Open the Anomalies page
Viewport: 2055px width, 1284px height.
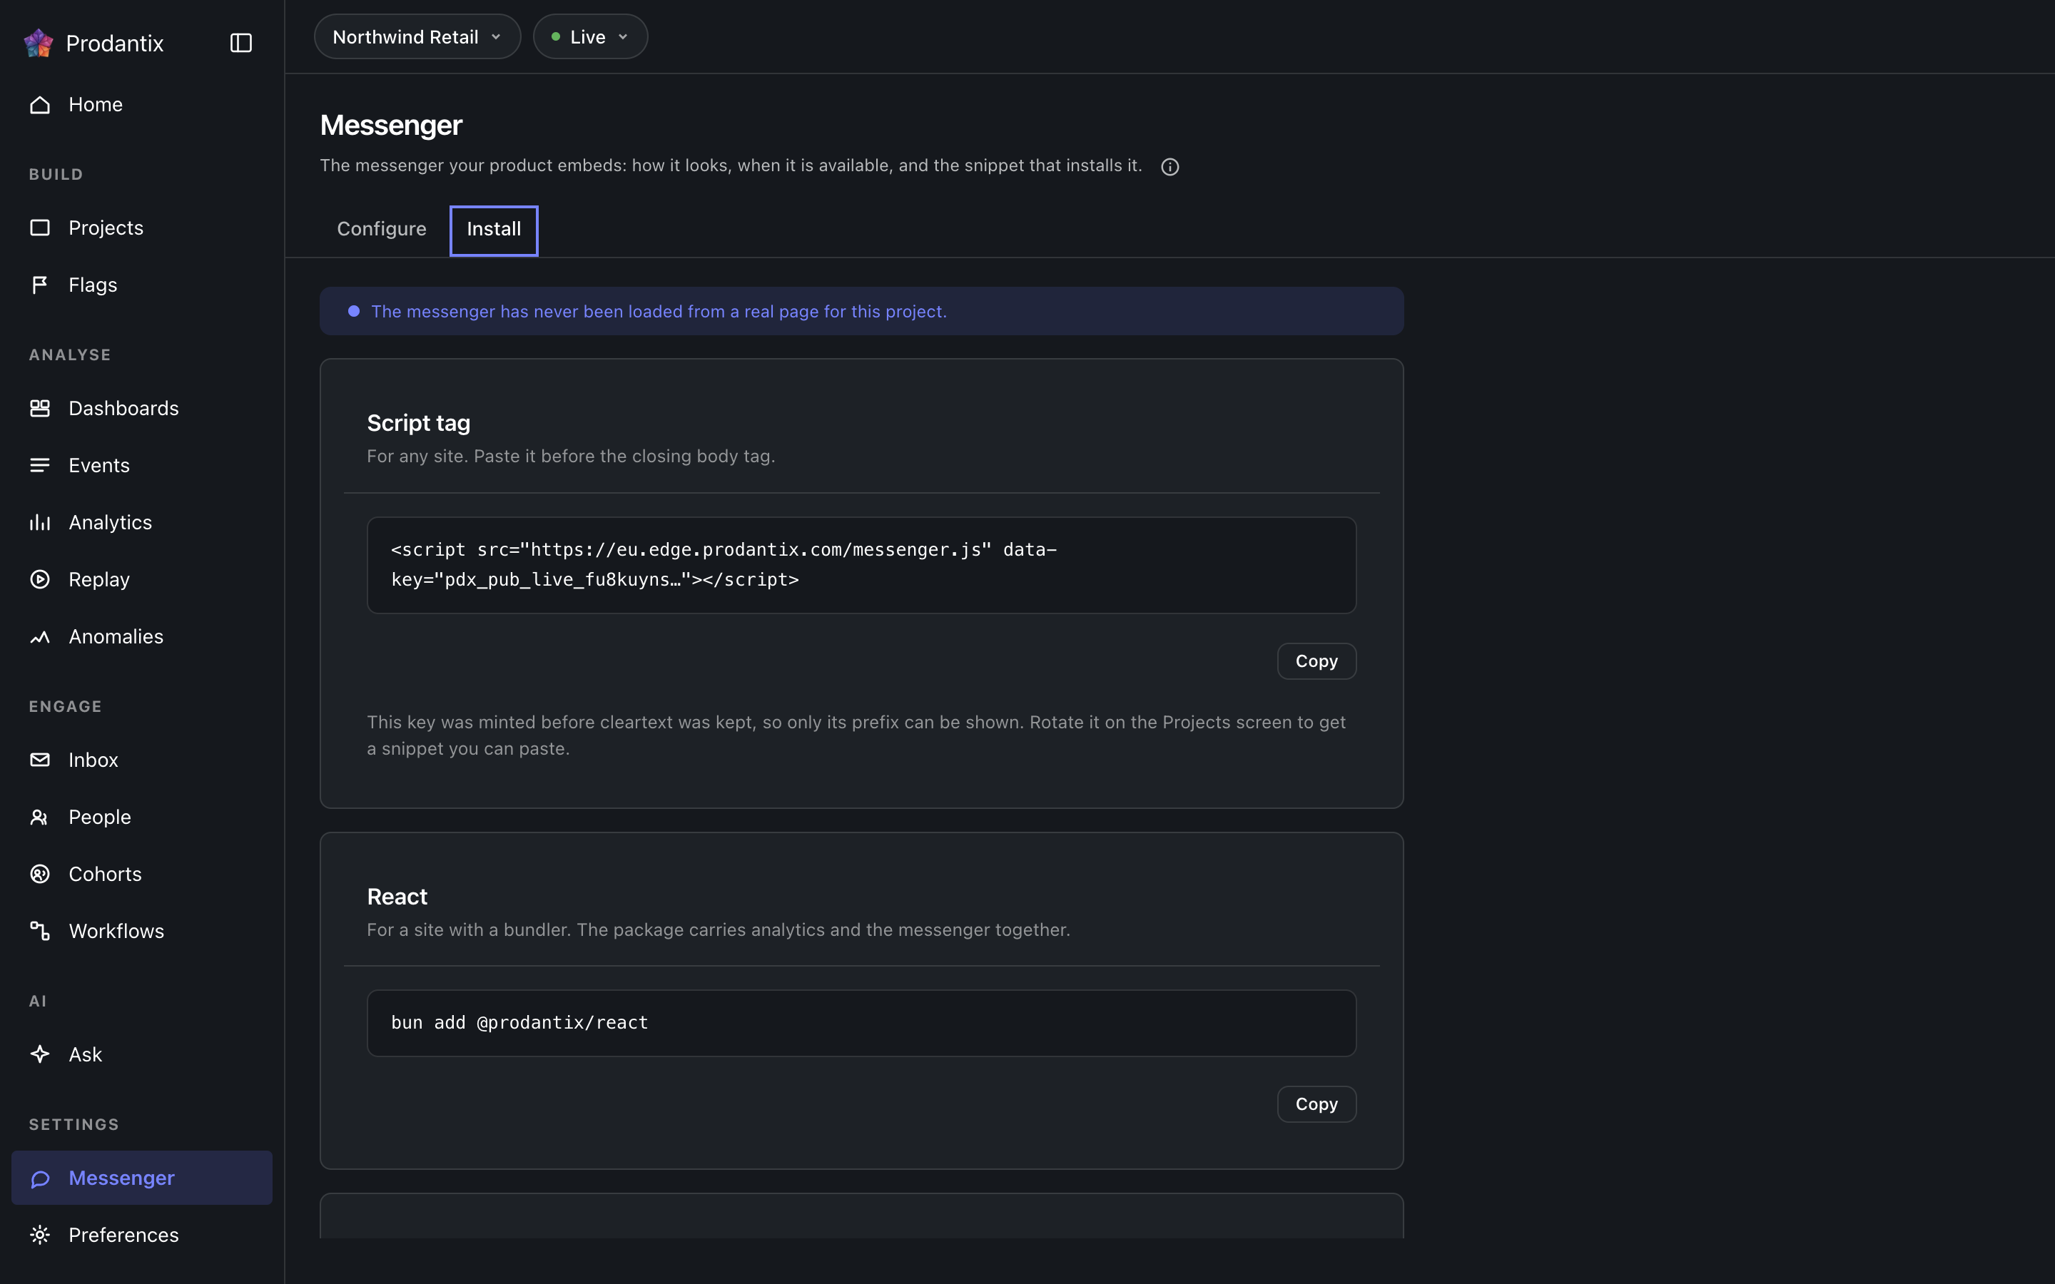pyautogui.click(x=142, y=636)
